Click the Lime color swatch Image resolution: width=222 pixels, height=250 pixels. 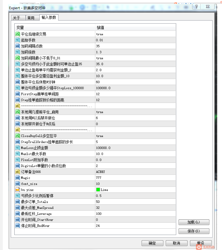point(98,190)
